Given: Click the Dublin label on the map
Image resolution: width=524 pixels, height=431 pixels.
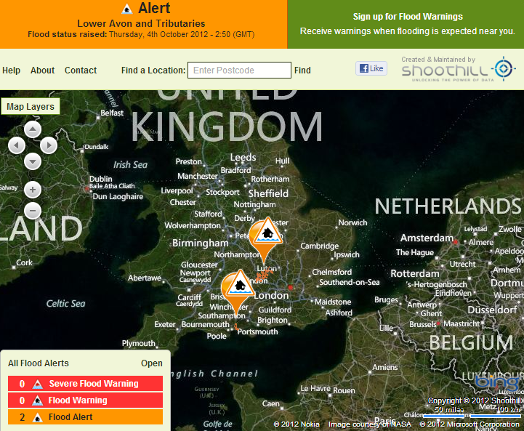Looking at the screenshot, I should [x=100, y=179].
